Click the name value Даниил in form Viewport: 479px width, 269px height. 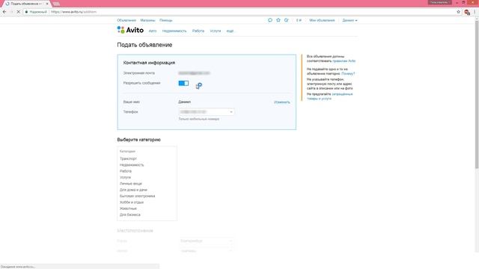point(185,102)
